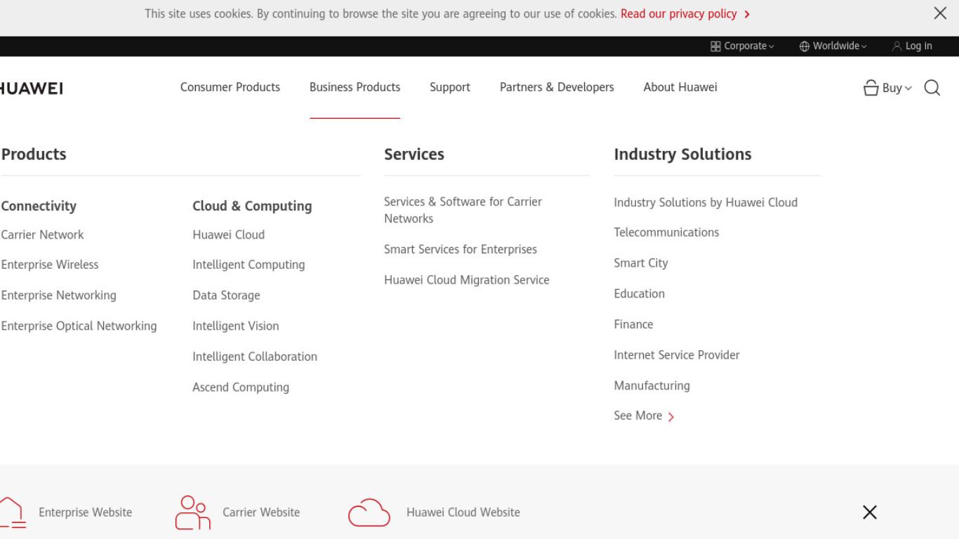Open the Business Products menu
Viewport: 959px width, 539px height.
click(x=355, y=88)
